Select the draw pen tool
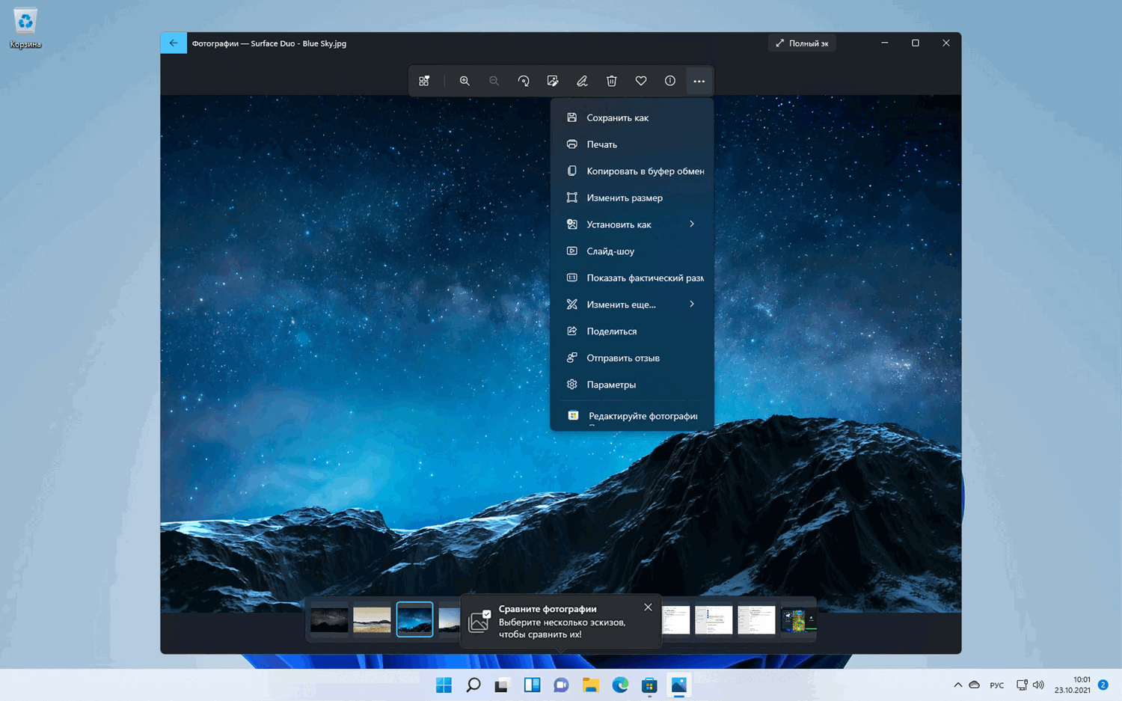 pyautogui.click(x=582, y=81)
